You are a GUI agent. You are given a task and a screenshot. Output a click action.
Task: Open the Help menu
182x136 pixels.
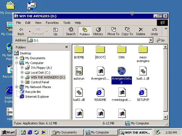coord(78,23)
